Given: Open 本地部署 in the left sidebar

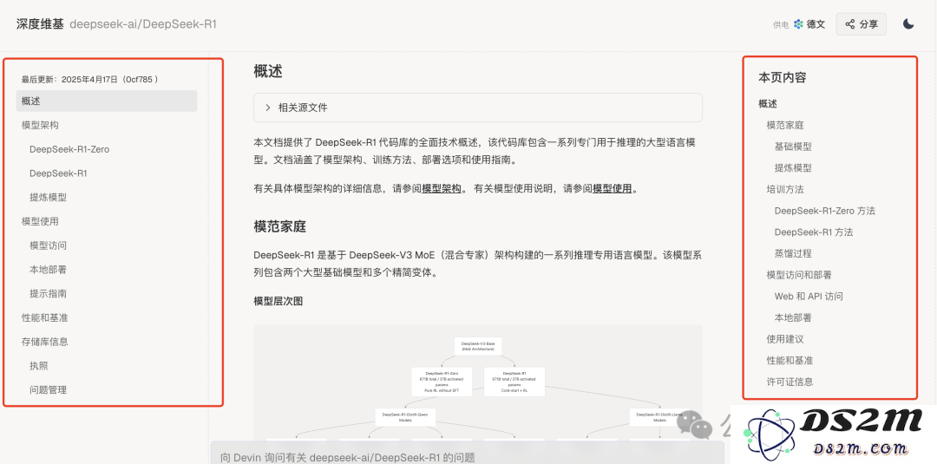Looking at the screenshot, I should click(48, 270).
